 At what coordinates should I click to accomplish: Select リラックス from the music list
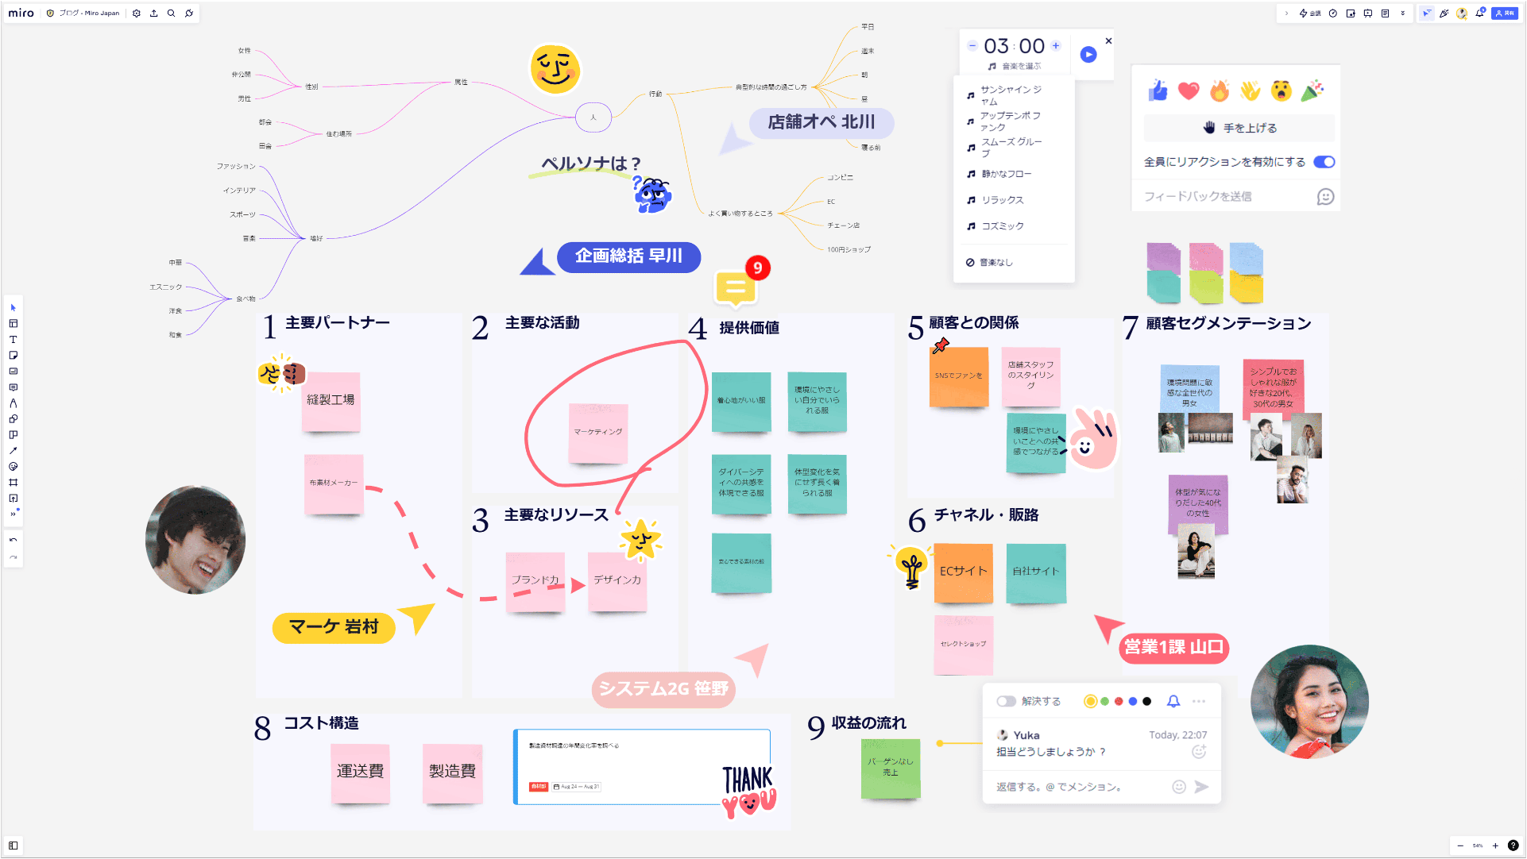(x=1003, y=199)
